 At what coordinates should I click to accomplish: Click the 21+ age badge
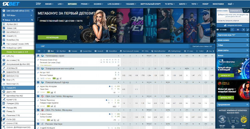[38, 4]
